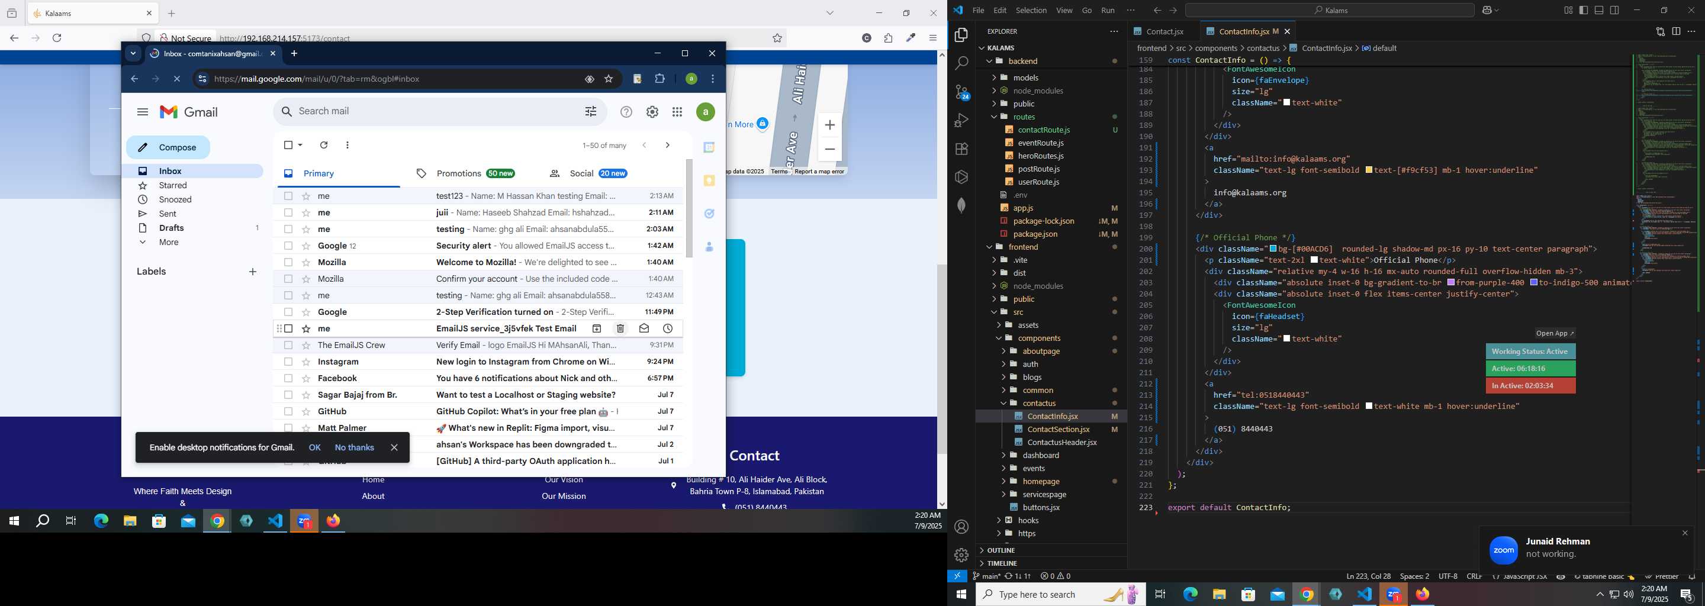The image size is (1705, 606).
Task: Check the test123 email checkbox
Action: pos(288,196)
